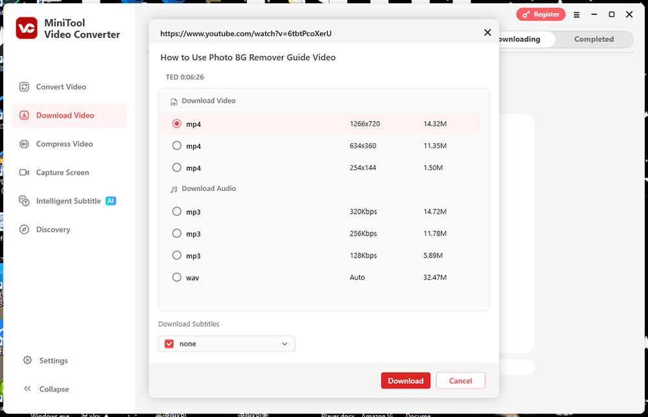Open the Intelligent Subtitle menu item
Screen dimensions: 648x417
pyautogui.click(x=69, y=201)
